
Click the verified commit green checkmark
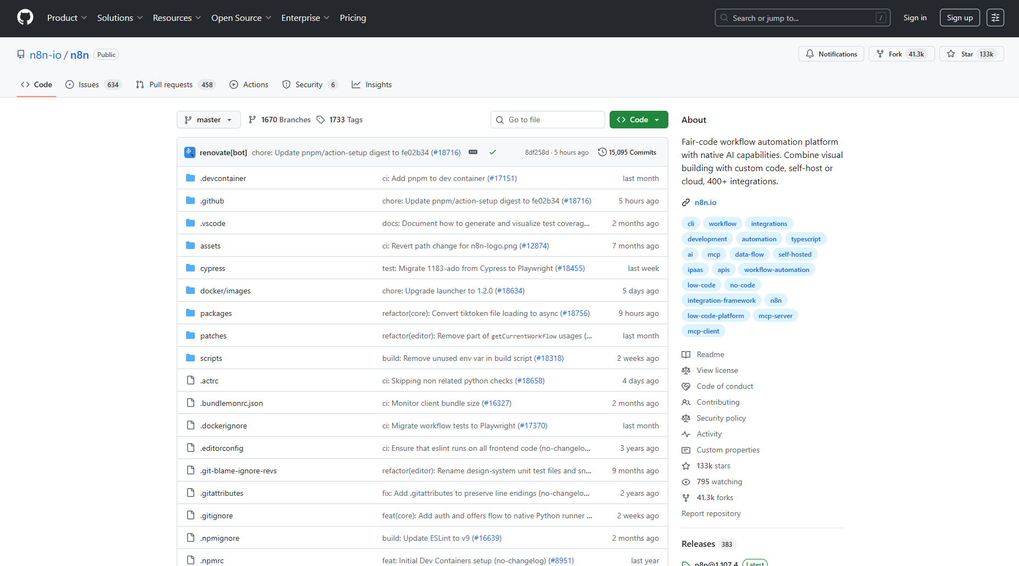(x=492, y=152)
